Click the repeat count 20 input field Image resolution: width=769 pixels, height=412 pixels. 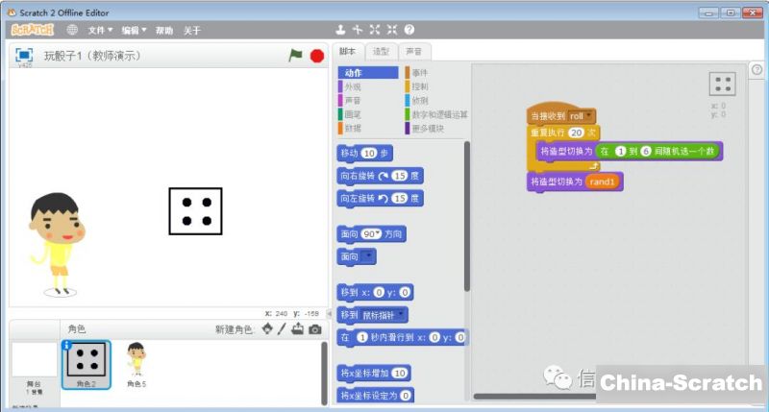[x=577, y=133]
